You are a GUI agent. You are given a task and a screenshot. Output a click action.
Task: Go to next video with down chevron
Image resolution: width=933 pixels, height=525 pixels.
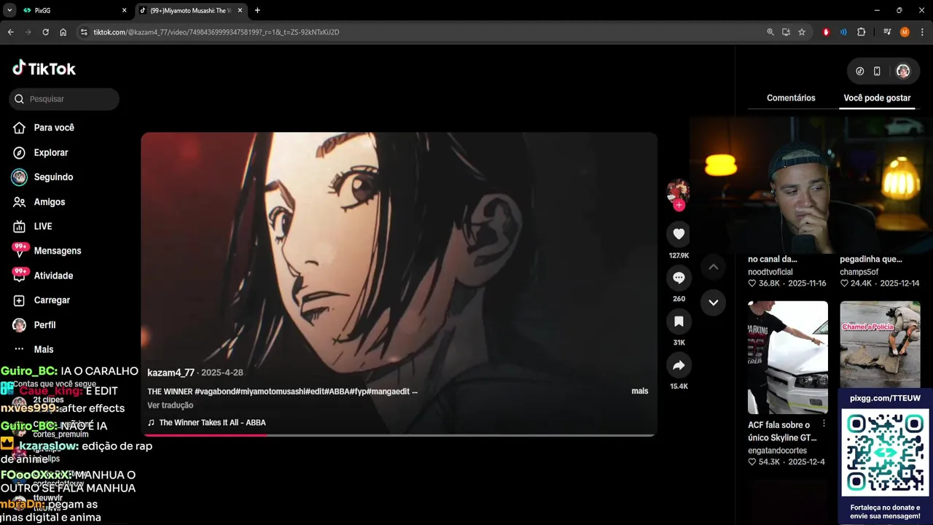(x=714, y=302)
